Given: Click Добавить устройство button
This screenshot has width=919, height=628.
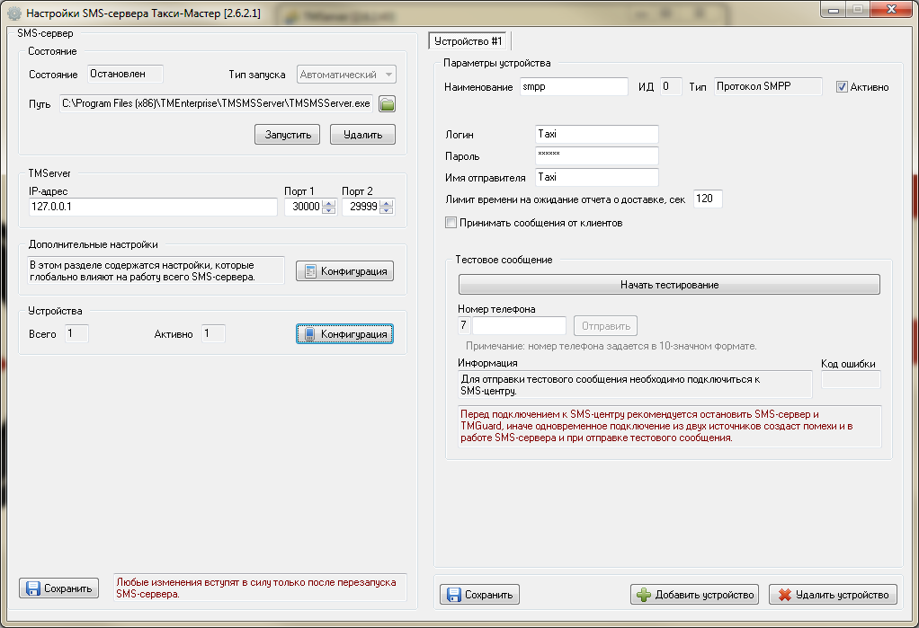Looking at the screenshot, I should click(694, 595).
